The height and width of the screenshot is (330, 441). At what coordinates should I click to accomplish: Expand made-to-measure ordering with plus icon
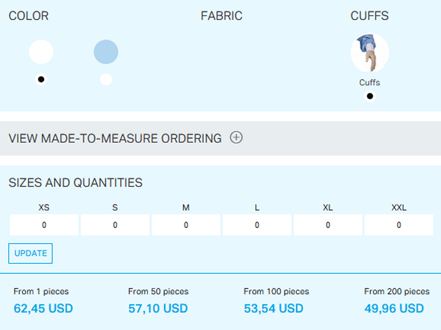236,138
